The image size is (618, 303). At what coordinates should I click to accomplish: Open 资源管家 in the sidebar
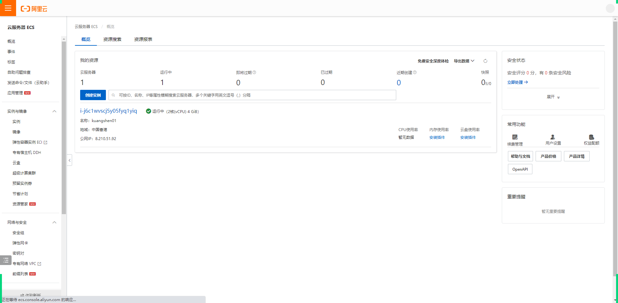[x=20, y=204]
